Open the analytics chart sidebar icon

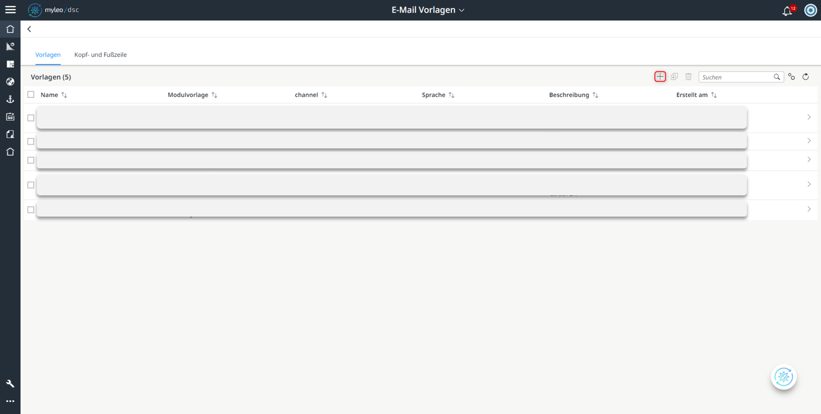click(10, 46)
